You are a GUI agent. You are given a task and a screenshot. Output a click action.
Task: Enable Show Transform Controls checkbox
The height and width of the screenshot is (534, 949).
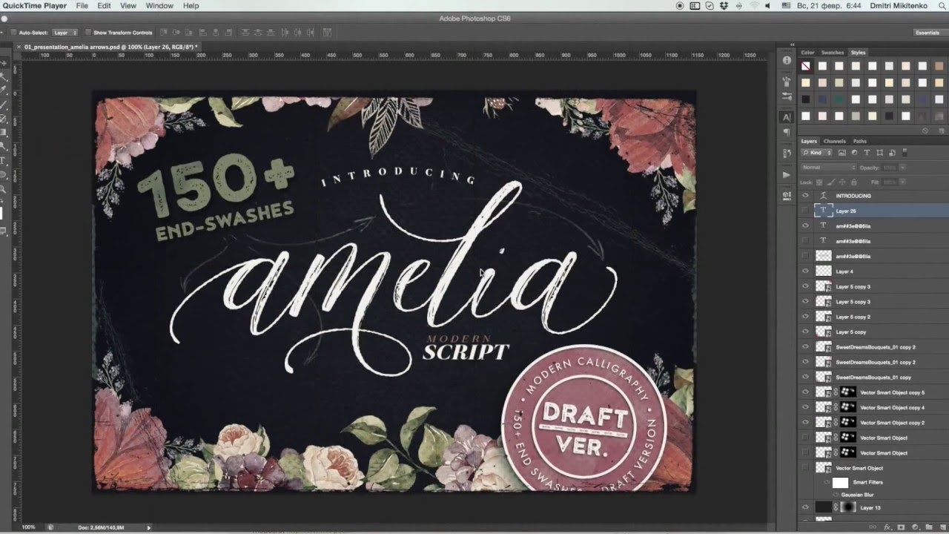point(88,33)
